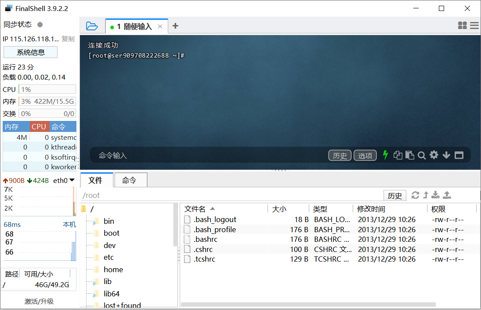Go to parent directory via up-arrow icon
The height and width of the screenshot is (310, 481).
tap(425, 195)
